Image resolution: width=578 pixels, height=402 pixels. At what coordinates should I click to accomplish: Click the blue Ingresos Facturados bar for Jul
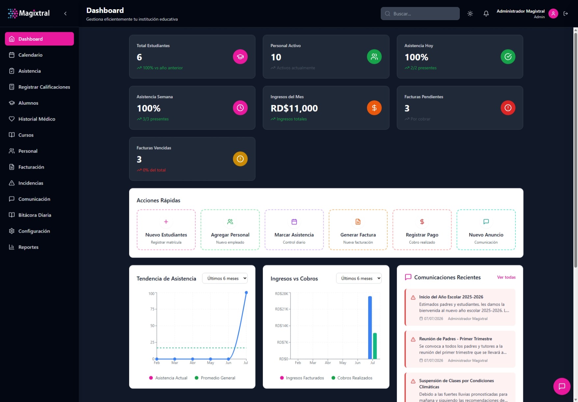(x=370, y=327)
